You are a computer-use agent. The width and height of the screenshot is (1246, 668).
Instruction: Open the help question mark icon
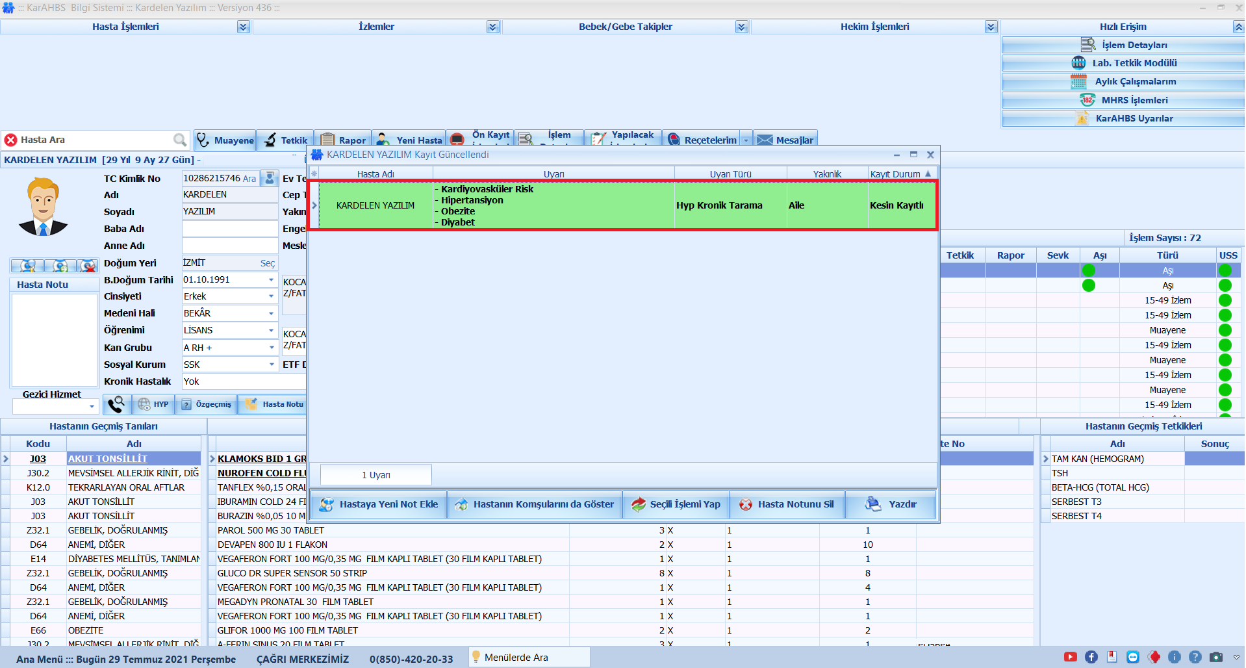[1195, 657]
